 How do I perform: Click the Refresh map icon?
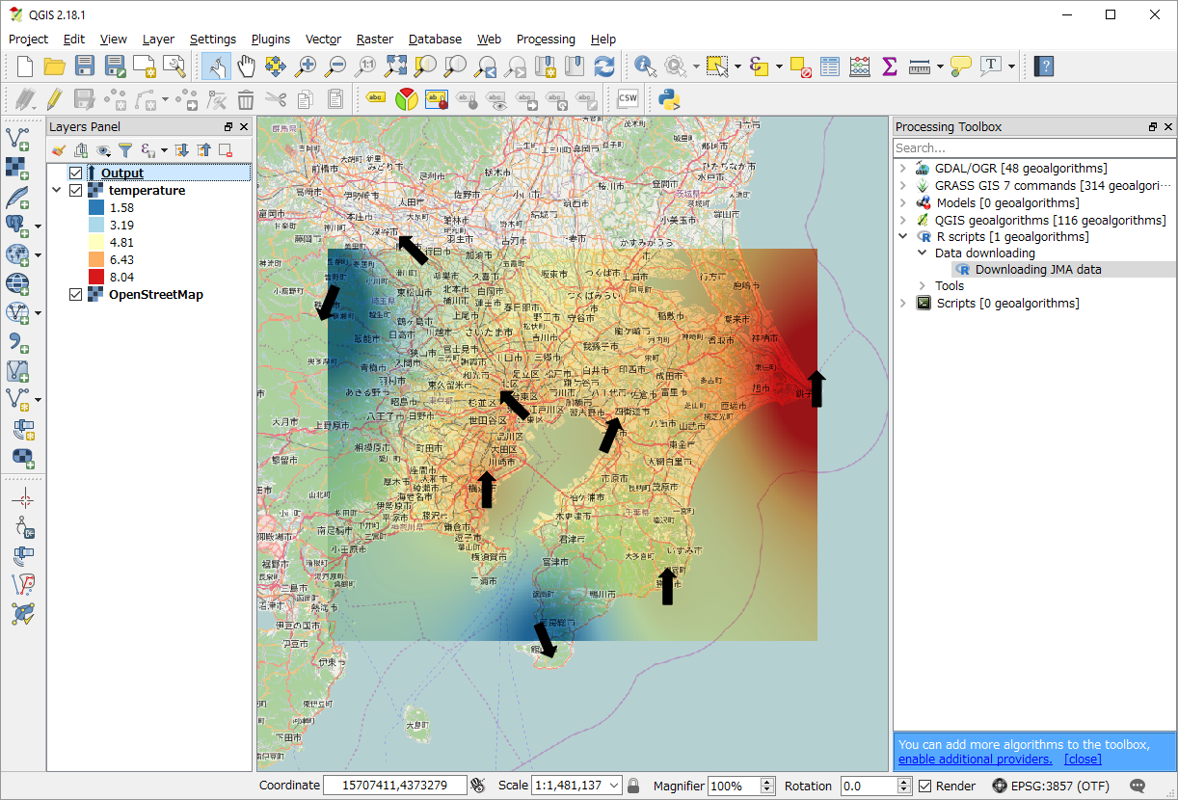(x=604, y=67)
